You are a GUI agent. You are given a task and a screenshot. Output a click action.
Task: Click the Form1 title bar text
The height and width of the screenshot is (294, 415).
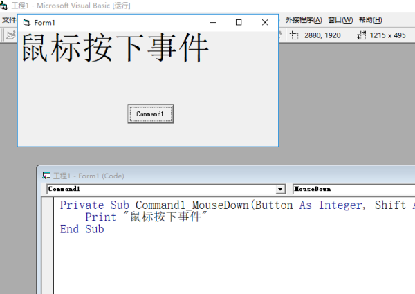pos(44,23)
